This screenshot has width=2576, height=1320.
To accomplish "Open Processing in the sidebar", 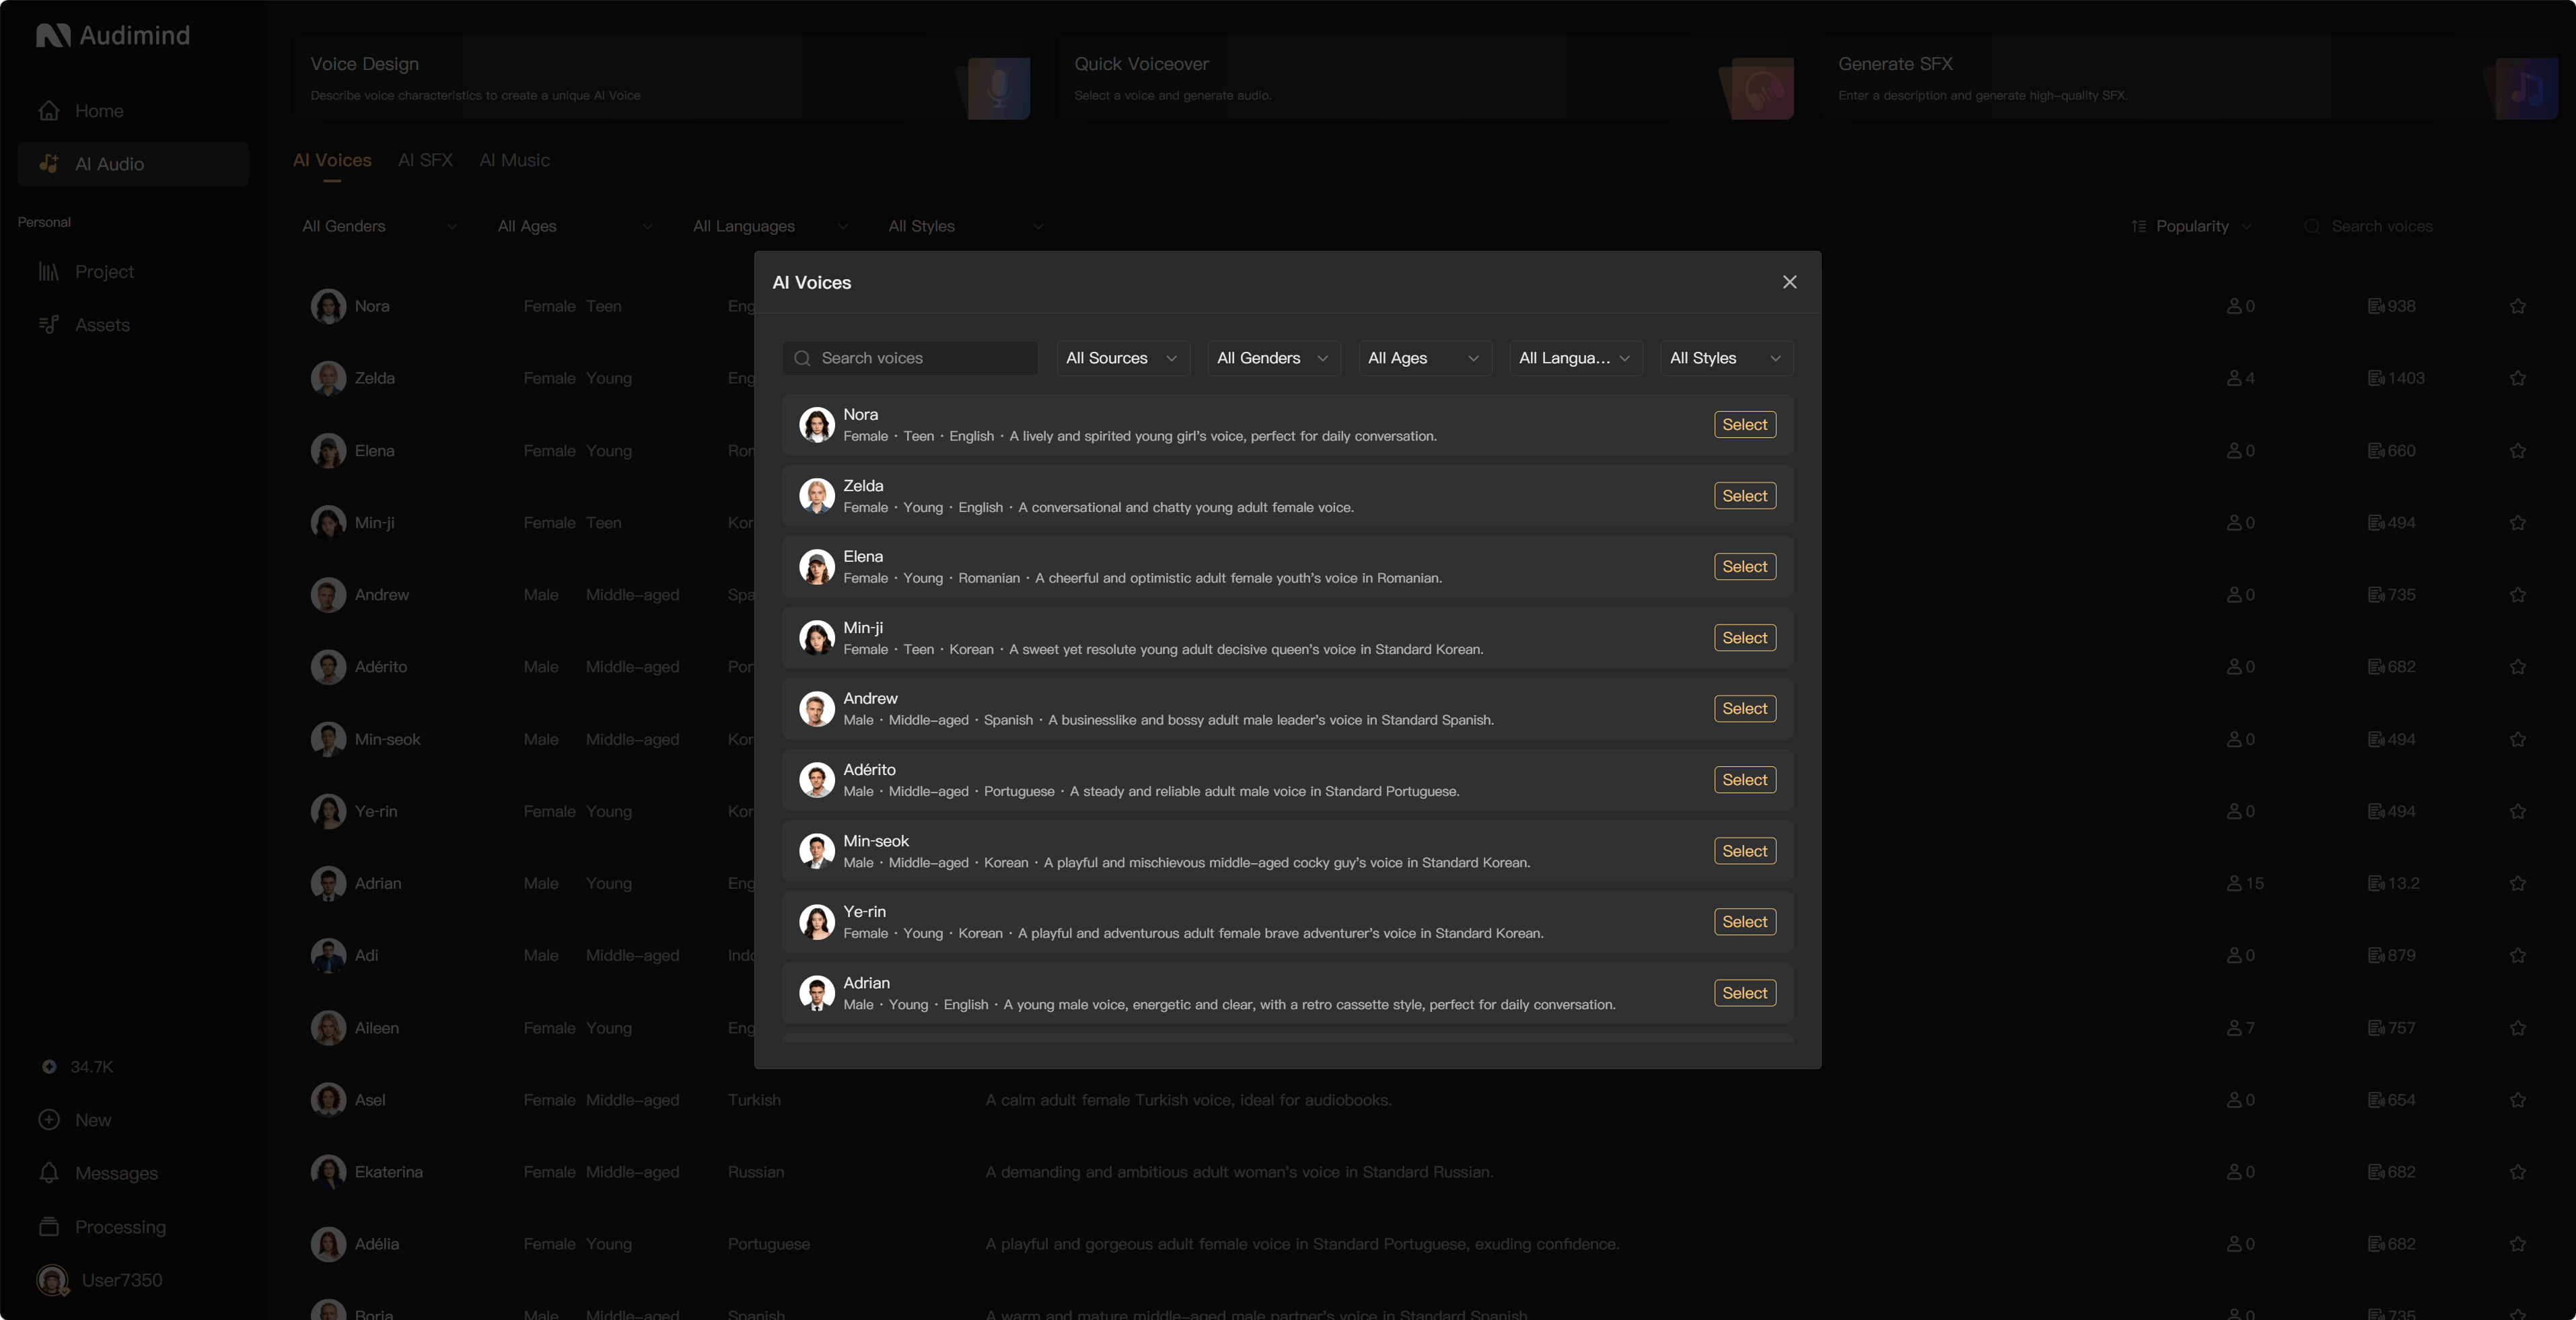I will (133, 1227).
